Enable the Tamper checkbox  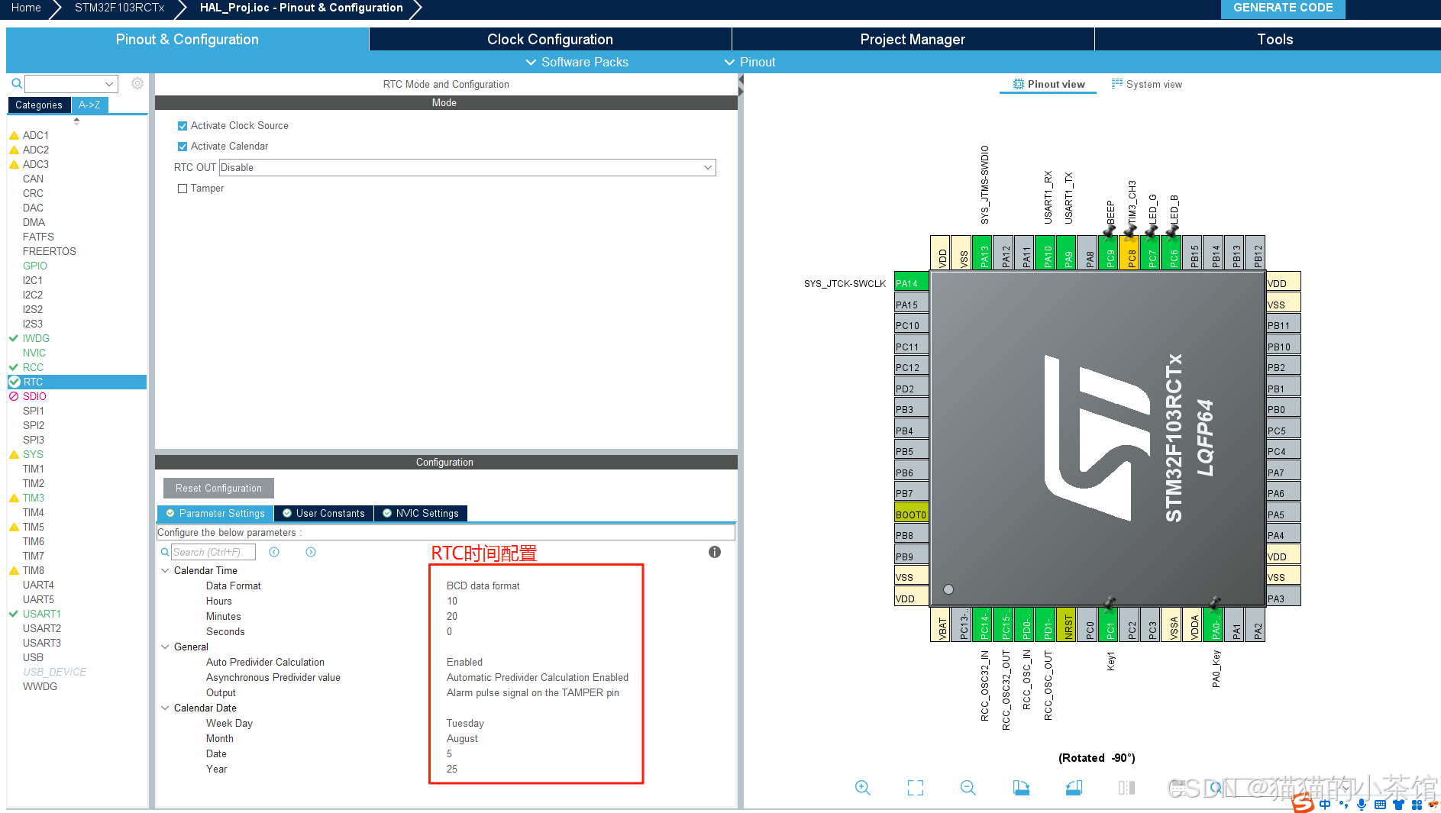183,189
